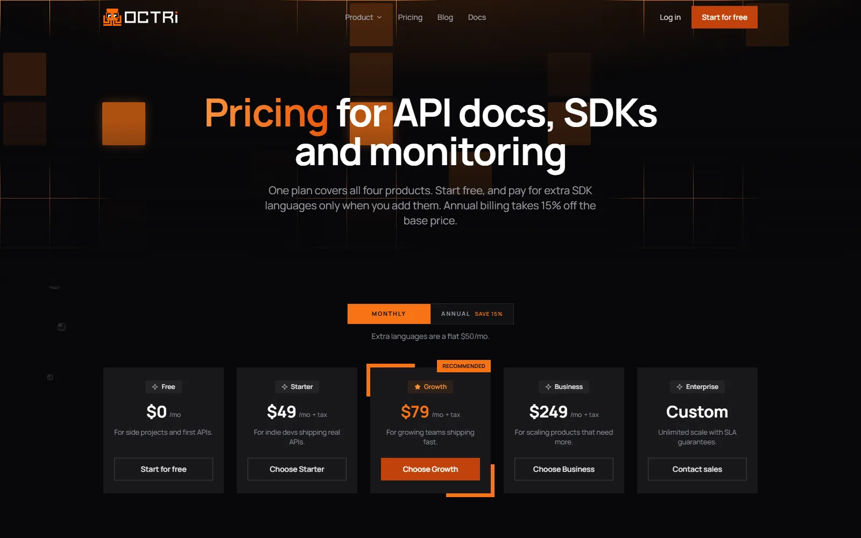Go to Pricing in the top navigation
This screenshot has height=538, width=861.
[x=410, y=17]
